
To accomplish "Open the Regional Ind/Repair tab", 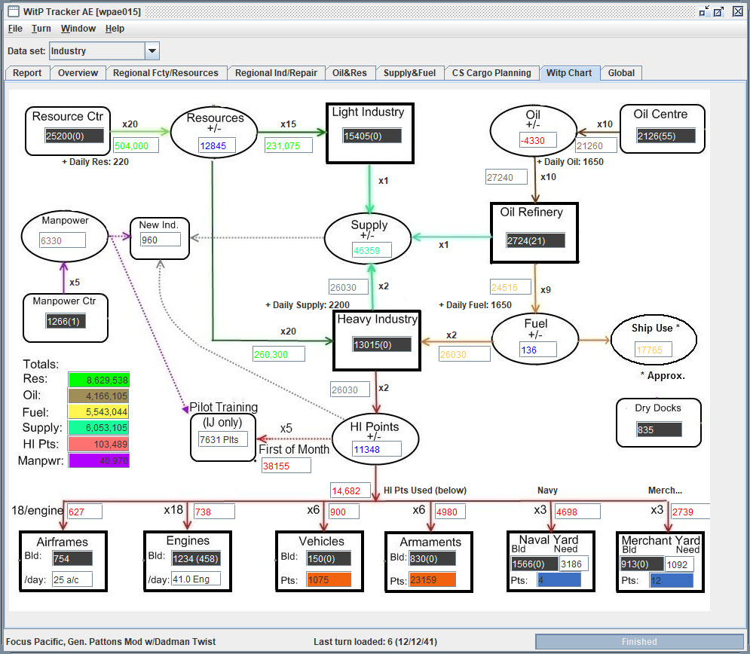I will coord(276,73).
